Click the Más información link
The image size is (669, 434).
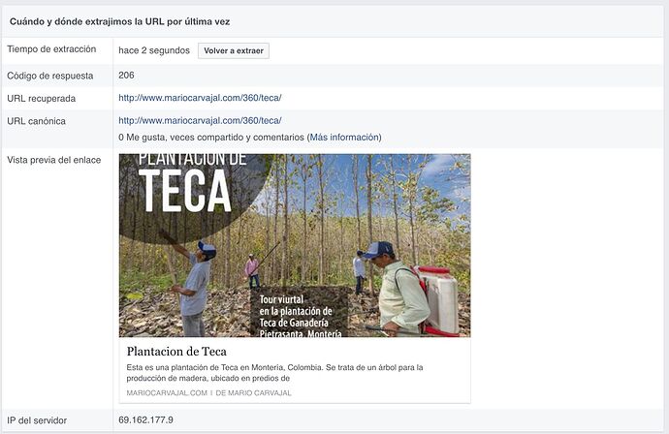coord(344,138)
